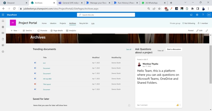Open Page details in command bar

[x=57, y=31]
